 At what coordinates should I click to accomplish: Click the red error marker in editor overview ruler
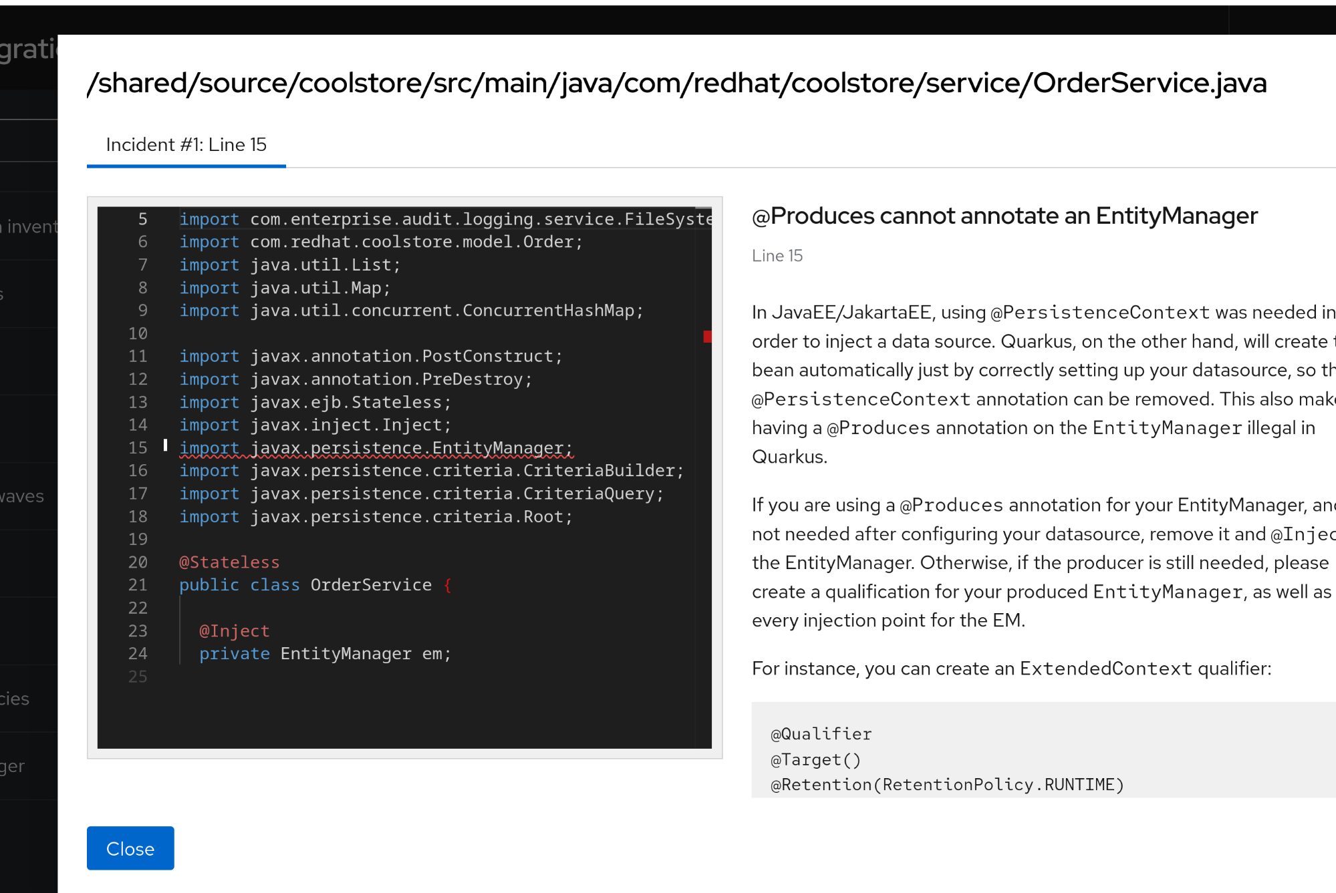tap(707, 337)
